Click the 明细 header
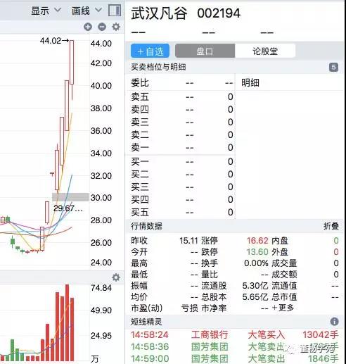The image size is (346, 364). (x=250, y=82)
